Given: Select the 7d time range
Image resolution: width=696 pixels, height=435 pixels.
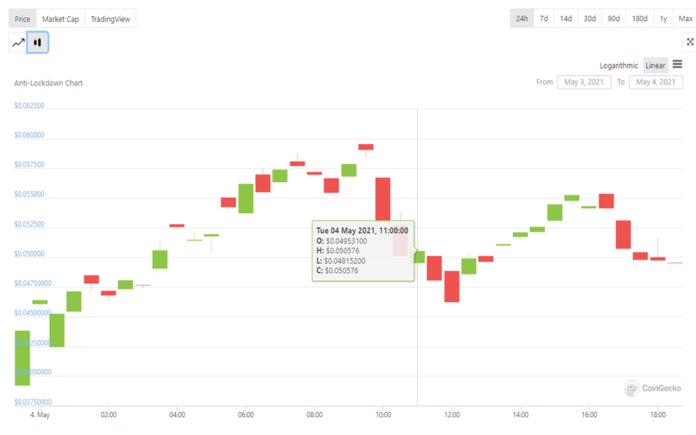Looking at the screenshot, I should [x=544, y=19].
